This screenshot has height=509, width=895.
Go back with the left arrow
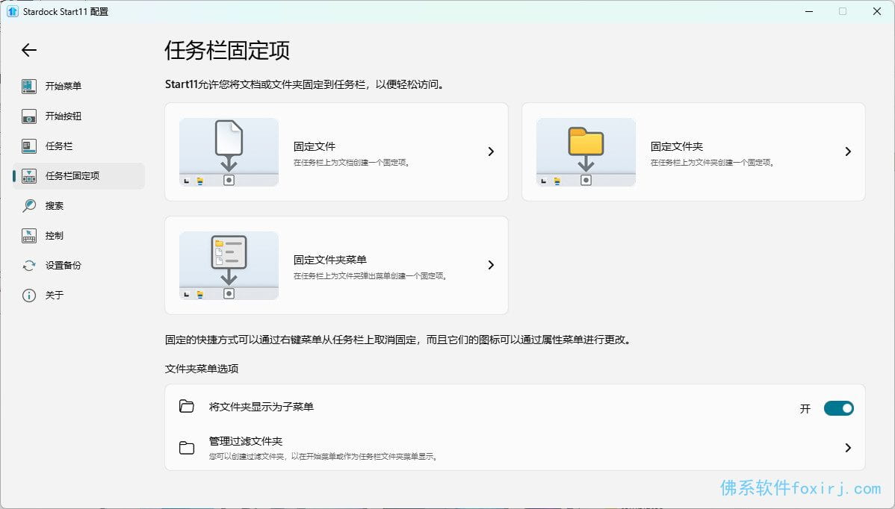click(29, 50)
